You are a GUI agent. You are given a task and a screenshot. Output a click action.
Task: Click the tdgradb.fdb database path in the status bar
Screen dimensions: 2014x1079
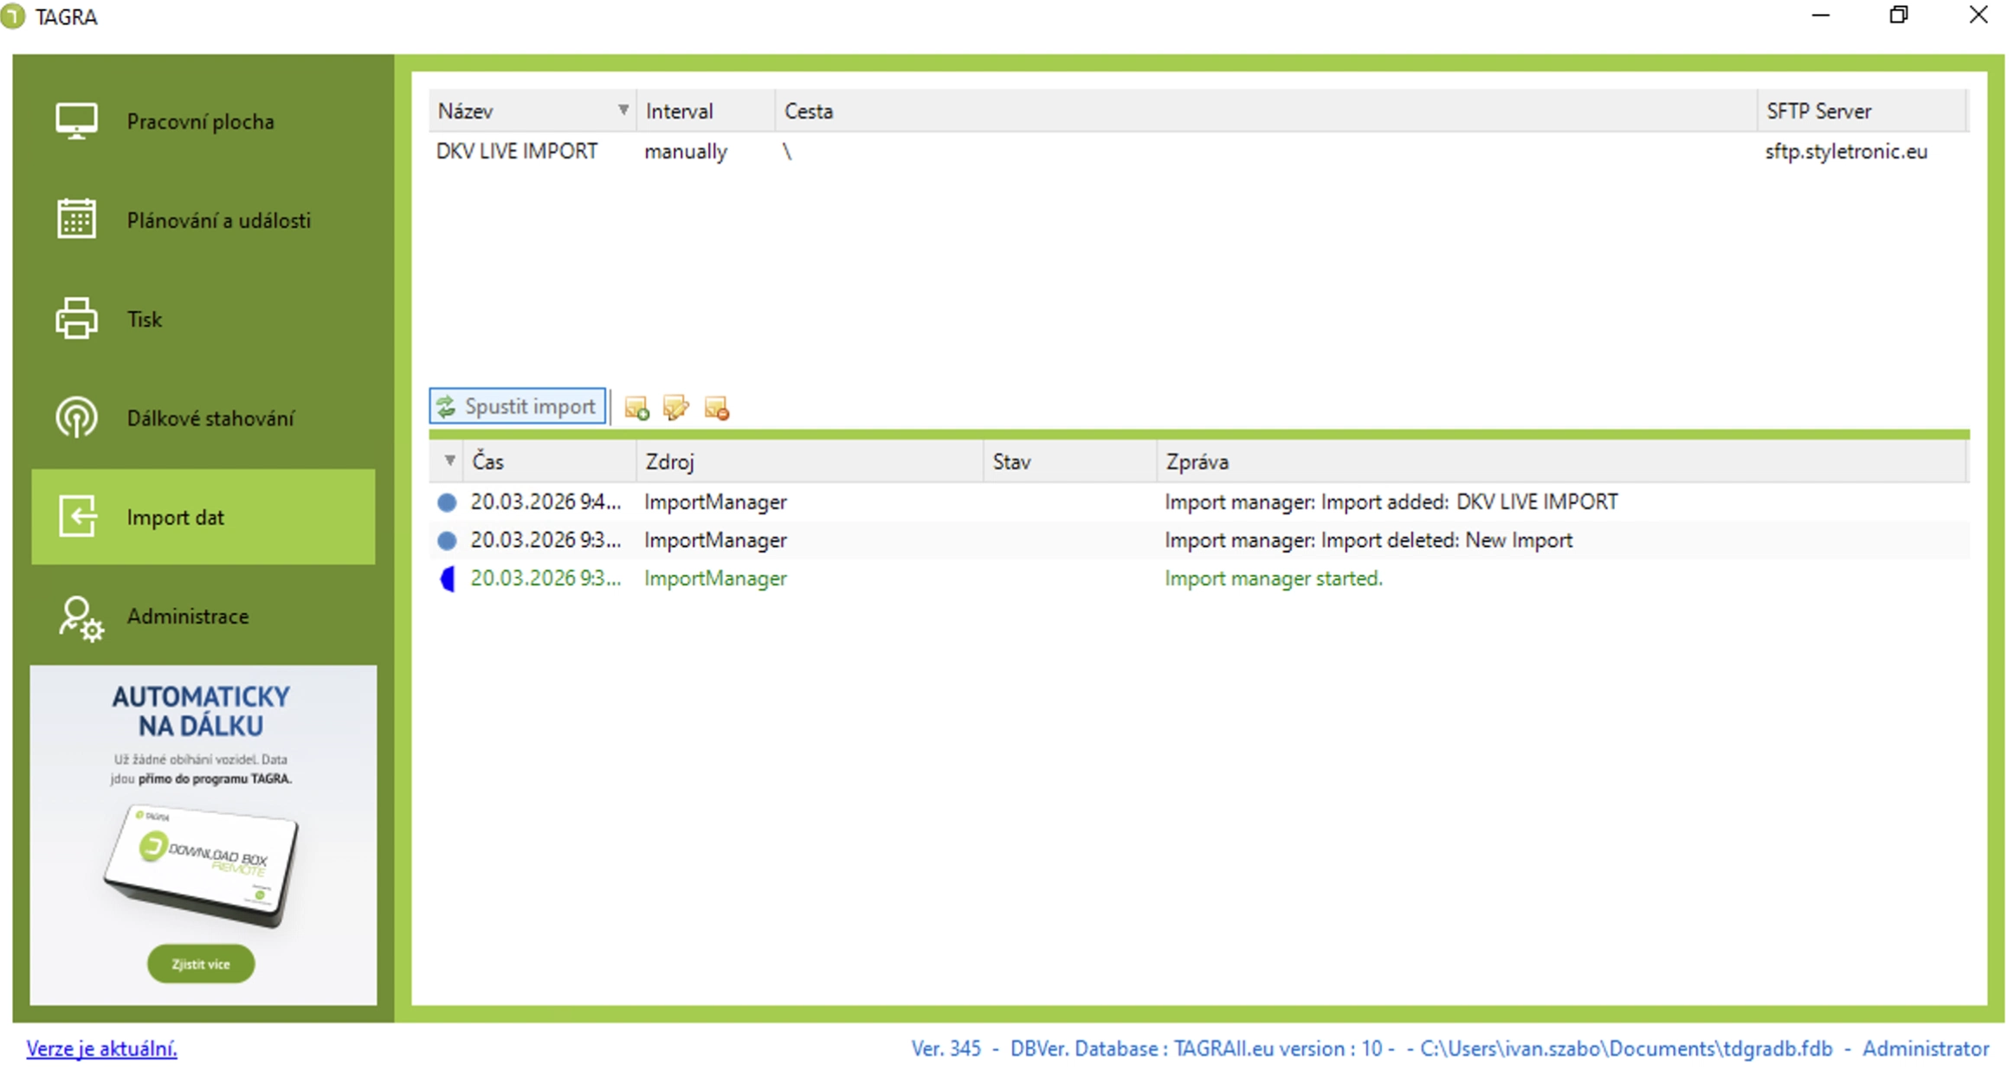(1626, 1049)
